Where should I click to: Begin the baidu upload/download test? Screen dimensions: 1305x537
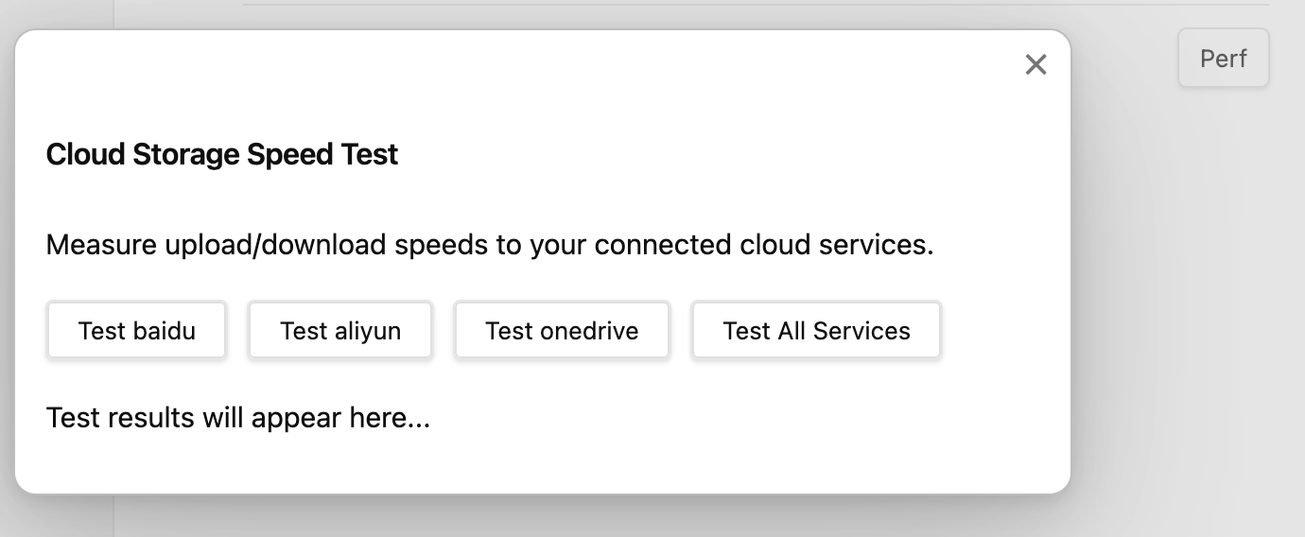[x=137, y=331]
